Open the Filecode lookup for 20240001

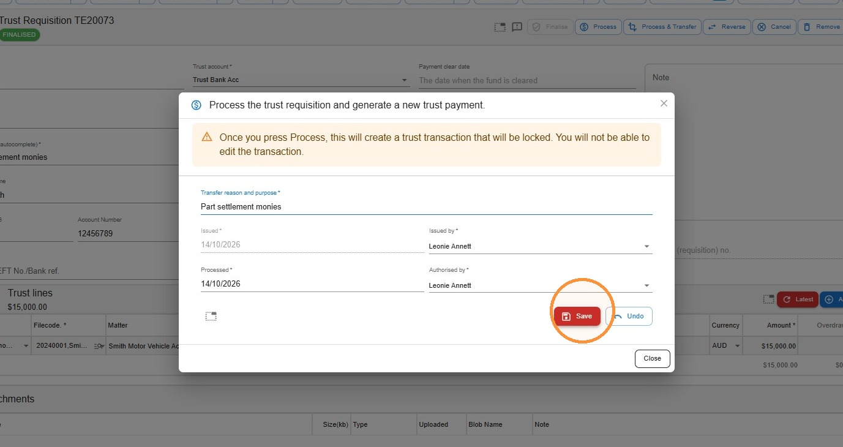point(99,347)
